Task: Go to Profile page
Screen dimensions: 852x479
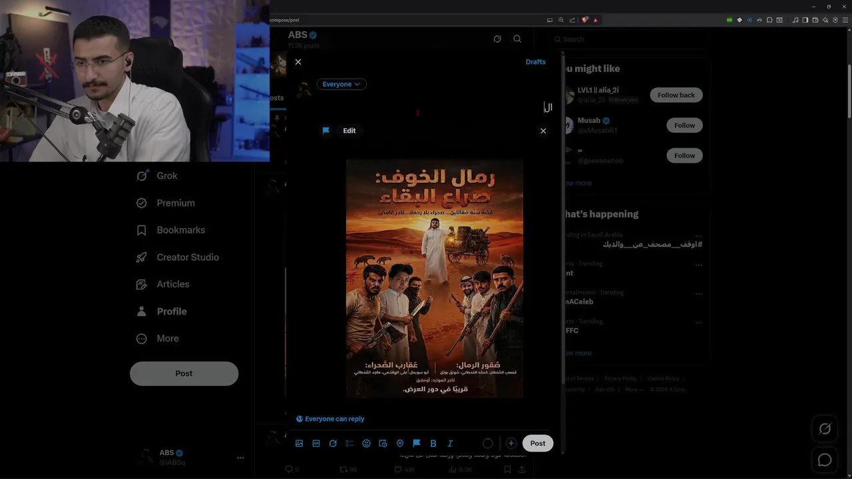Action: (x=162, y=311)
